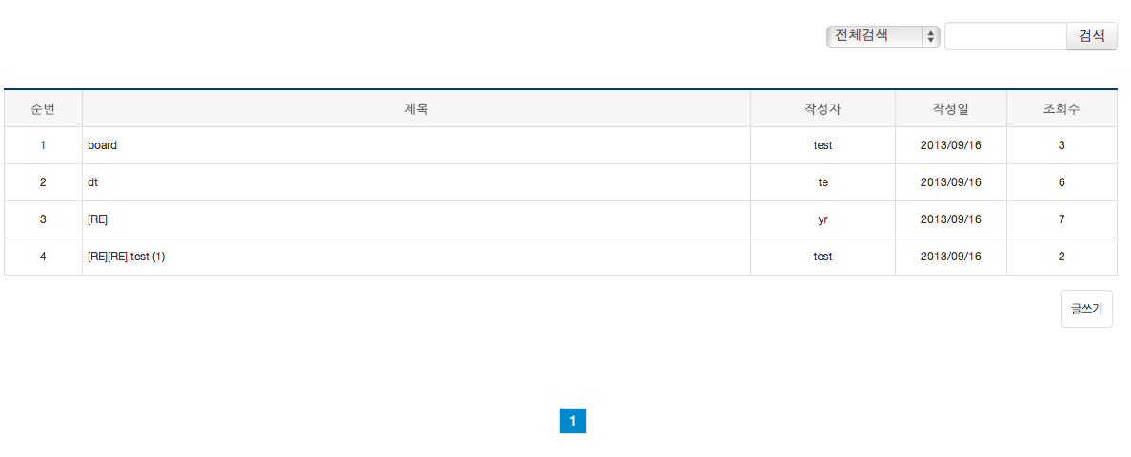Go to page 1 in pagination
1131x457 pixels.
573,421
